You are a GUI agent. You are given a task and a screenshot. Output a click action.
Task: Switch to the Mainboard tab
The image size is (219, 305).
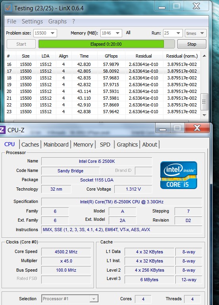click(56, 145)
